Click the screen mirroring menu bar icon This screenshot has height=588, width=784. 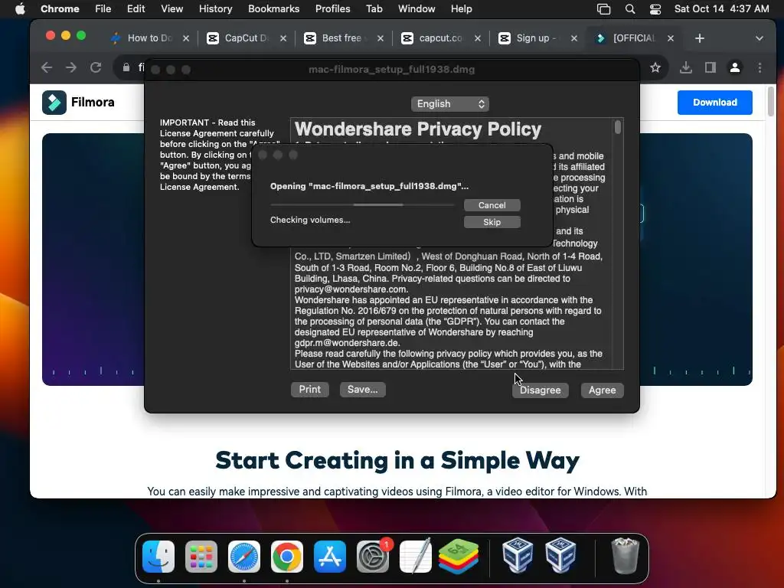tap(603, 9)
